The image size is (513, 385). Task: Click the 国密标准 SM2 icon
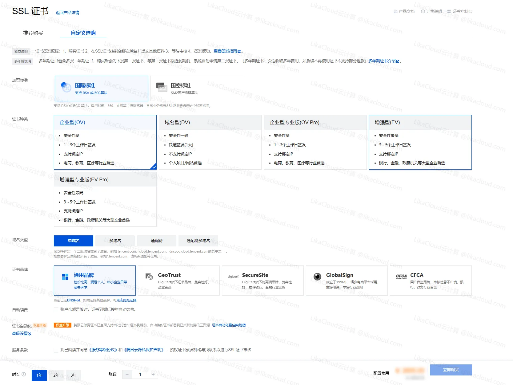(161, 87)
